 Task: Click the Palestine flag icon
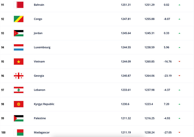[18, 118]
